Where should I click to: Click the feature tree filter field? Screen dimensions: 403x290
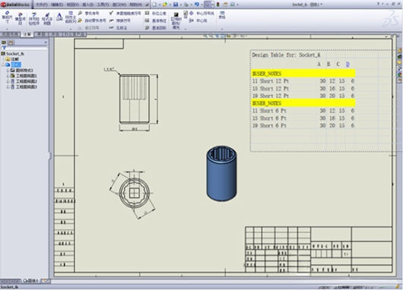click(x=24, y=49)
